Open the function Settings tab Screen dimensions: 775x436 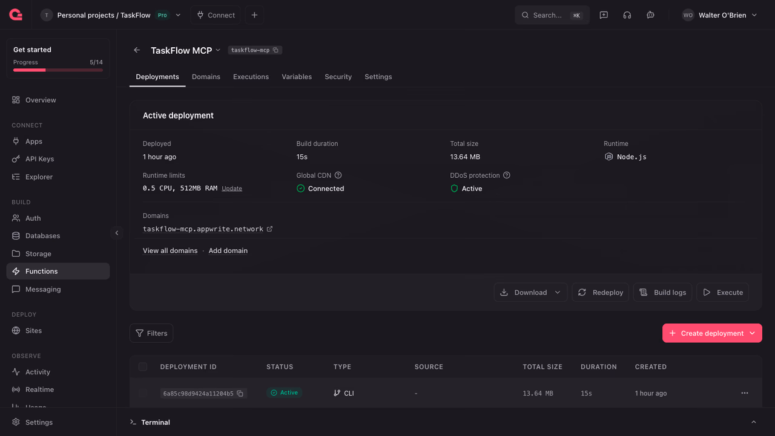point(378,77)
